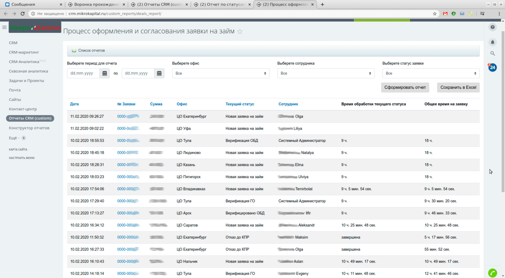The image size is (505, 278).
Task: Open CRM-маркетинг in the sidebar
Action: (24, 52)
